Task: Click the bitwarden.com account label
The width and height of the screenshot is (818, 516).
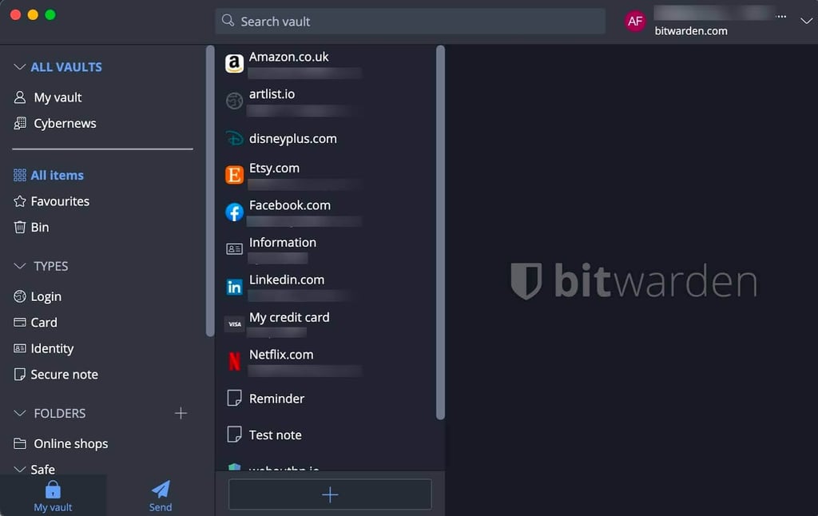Action: tap(691, 31)
